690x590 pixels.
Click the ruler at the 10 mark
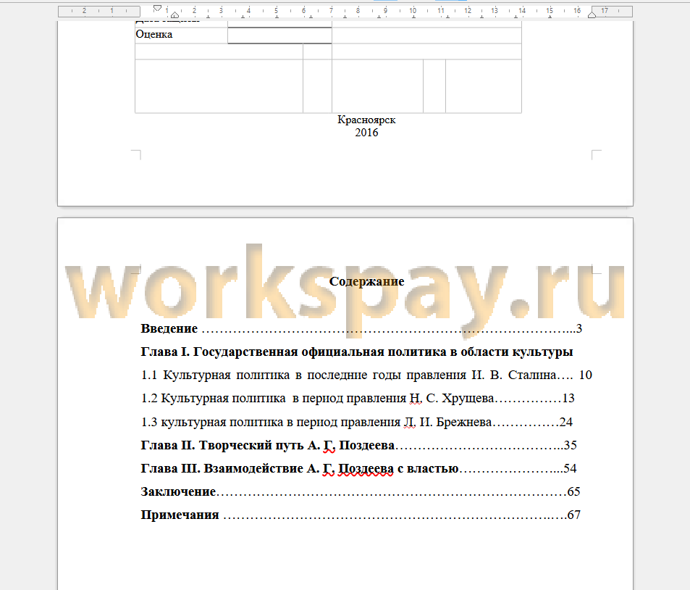point(413,11)
